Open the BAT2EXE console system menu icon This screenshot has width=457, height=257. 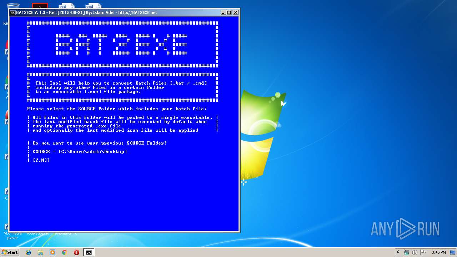coord(12,12)
